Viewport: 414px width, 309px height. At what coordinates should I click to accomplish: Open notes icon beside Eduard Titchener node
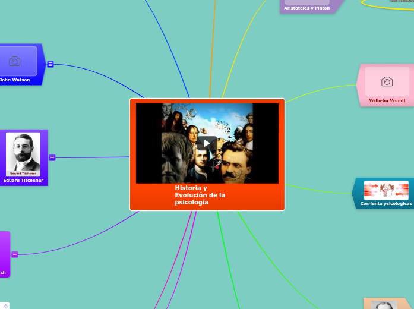(x=52, y=157)
